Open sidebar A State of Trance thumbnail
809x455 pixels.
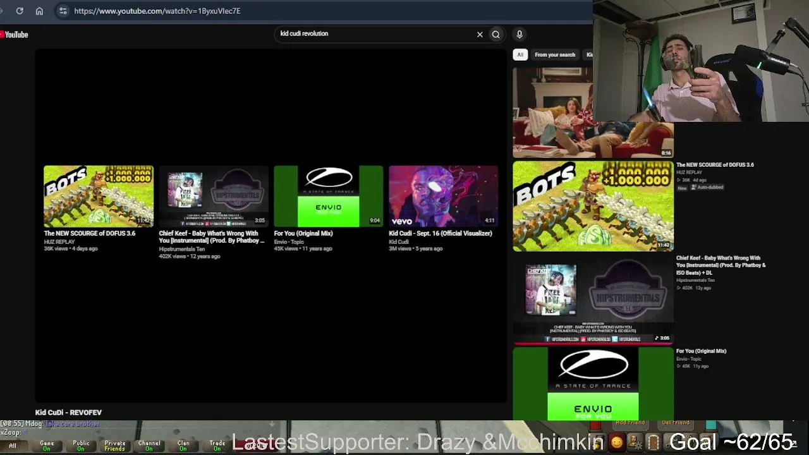[593, 384]
